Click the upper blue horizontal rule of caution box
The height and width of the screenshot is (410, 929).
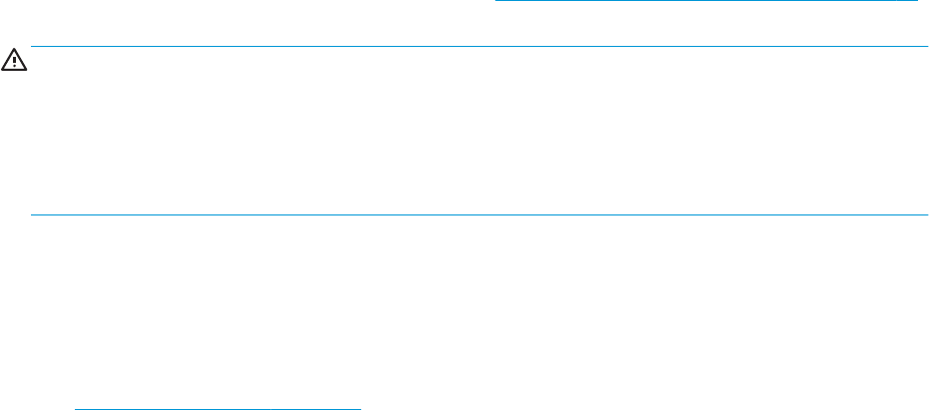(x=479, y=46)
